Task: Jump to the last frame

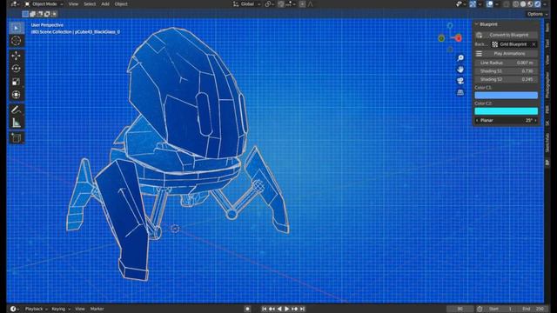Action: (302, 309)
